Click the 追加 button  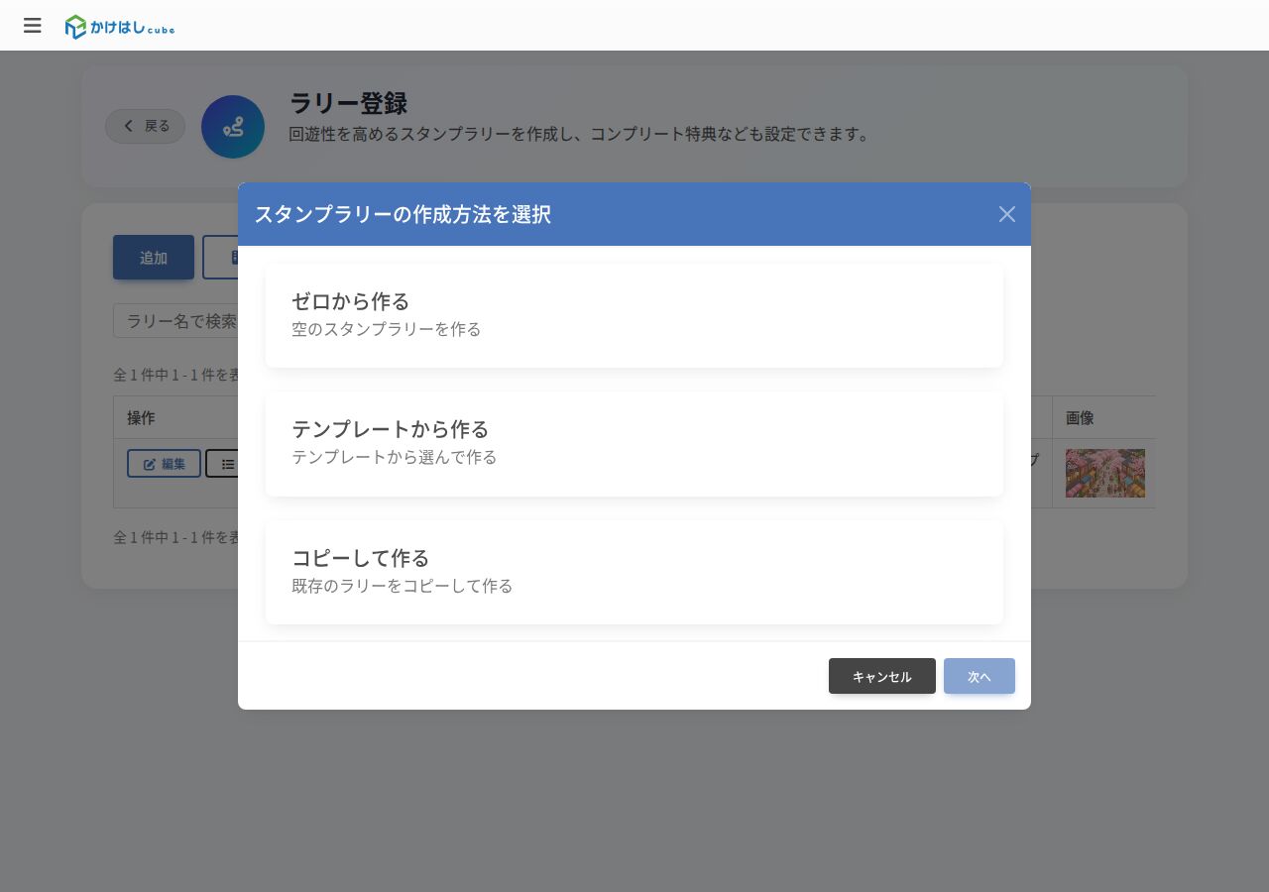click(154, 258)
